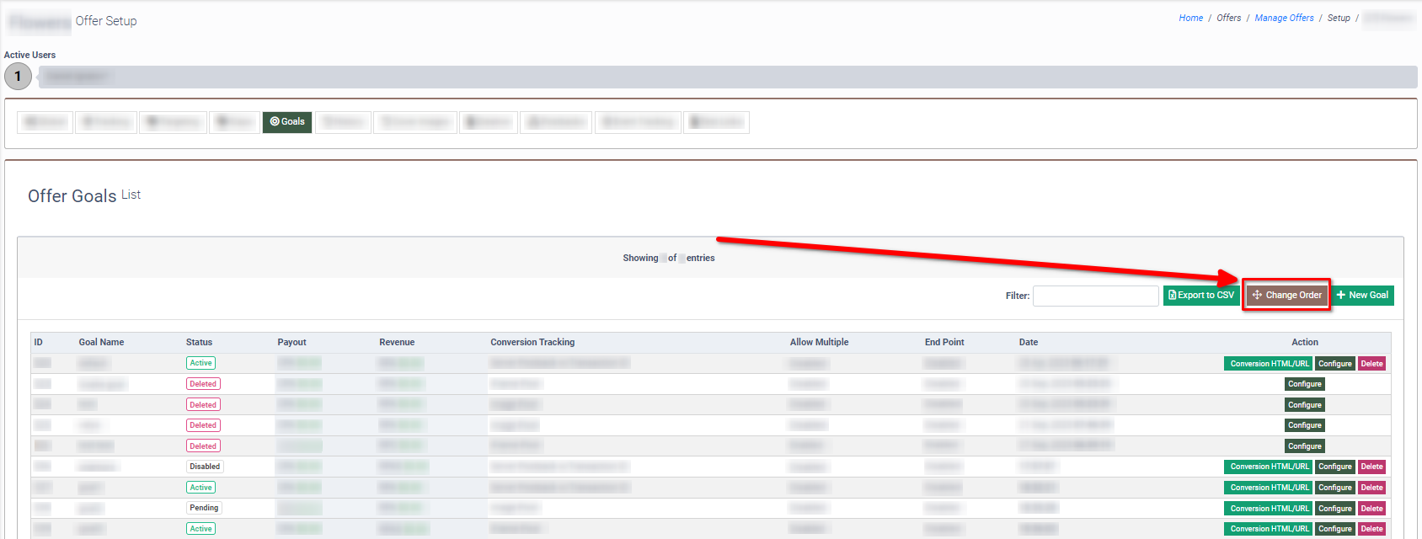The image size is (1422, 539).
Task: Open Conversion HTML/URL for first Active goal
Action: coord(1269,364)
